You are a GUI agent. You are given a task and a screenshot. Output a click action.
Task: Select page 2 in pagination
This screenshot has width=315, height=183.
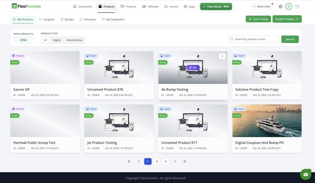[x=157, y=161]
